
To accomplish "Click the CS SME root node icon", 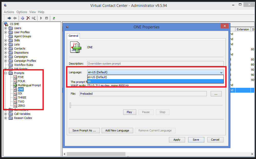I will 6,24.
